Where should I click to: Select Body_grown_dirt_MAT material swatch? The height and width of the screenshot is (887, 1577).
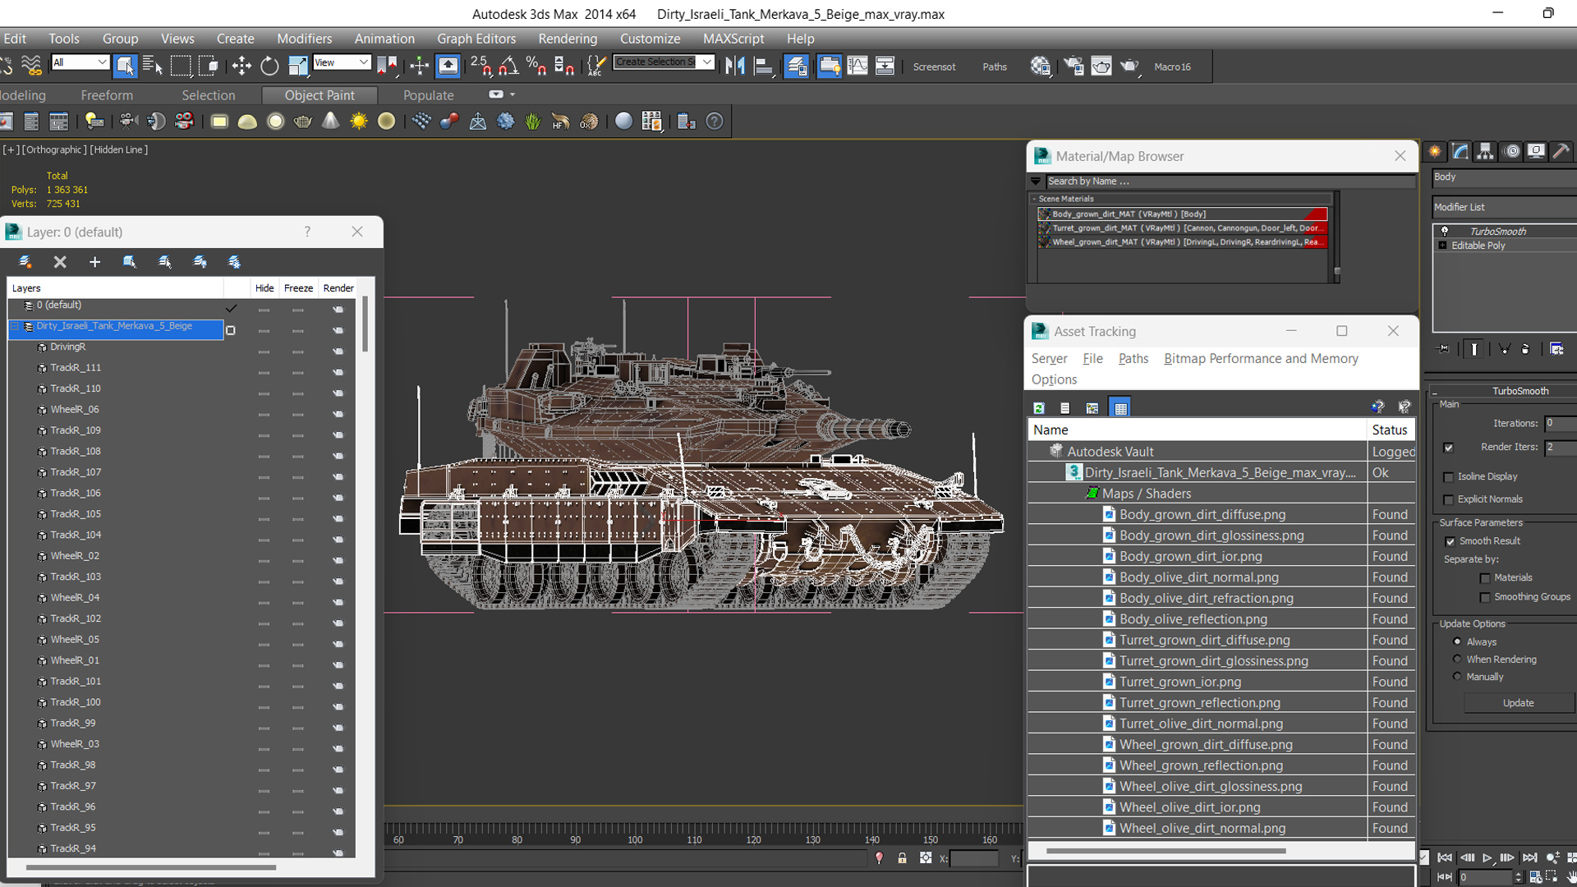[1044, 214]
